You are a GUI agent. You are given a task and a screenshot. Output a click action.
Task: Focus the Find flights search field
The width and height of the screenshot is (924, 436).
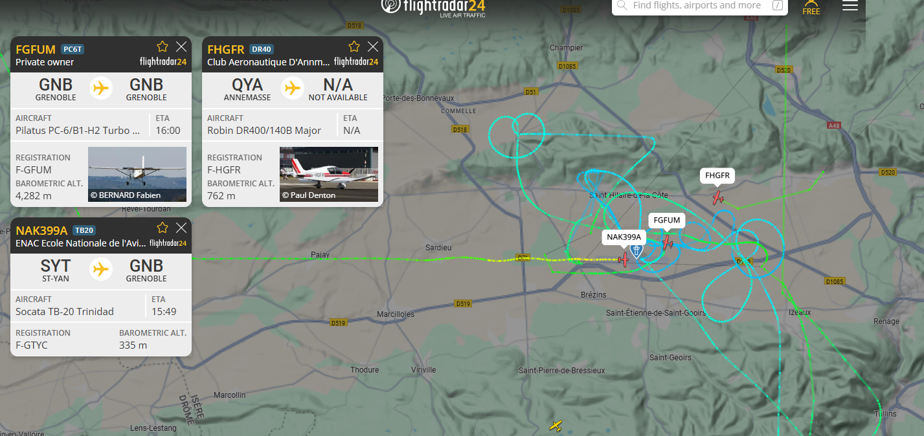700,6
